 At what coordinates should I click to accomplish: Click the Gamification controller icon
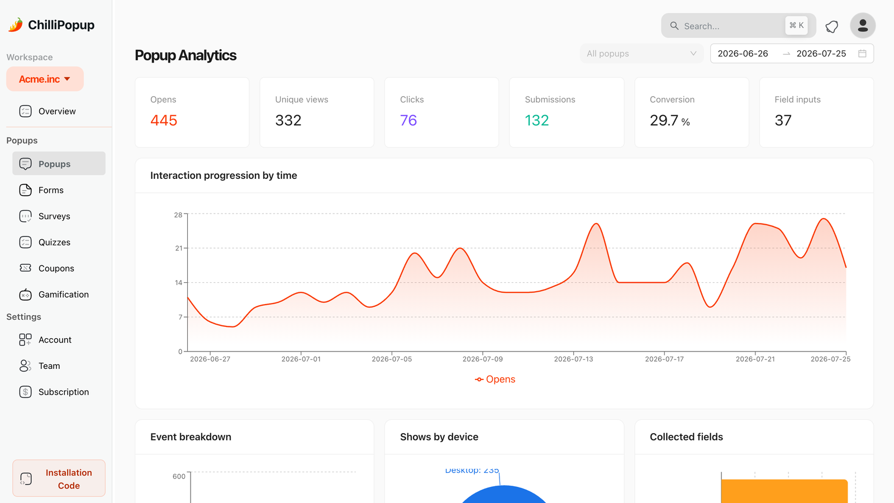(x=26, y=295)
